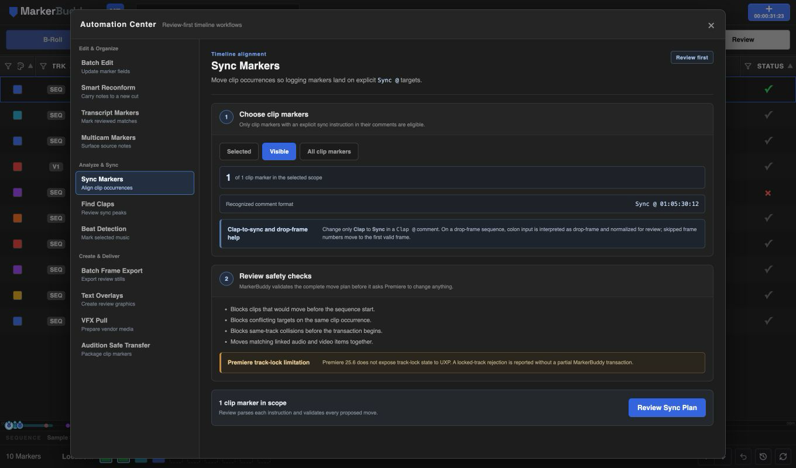Click the red swatch in the V1 row
The height and width of the screenshot is (468, 796).
coord(18,167)
